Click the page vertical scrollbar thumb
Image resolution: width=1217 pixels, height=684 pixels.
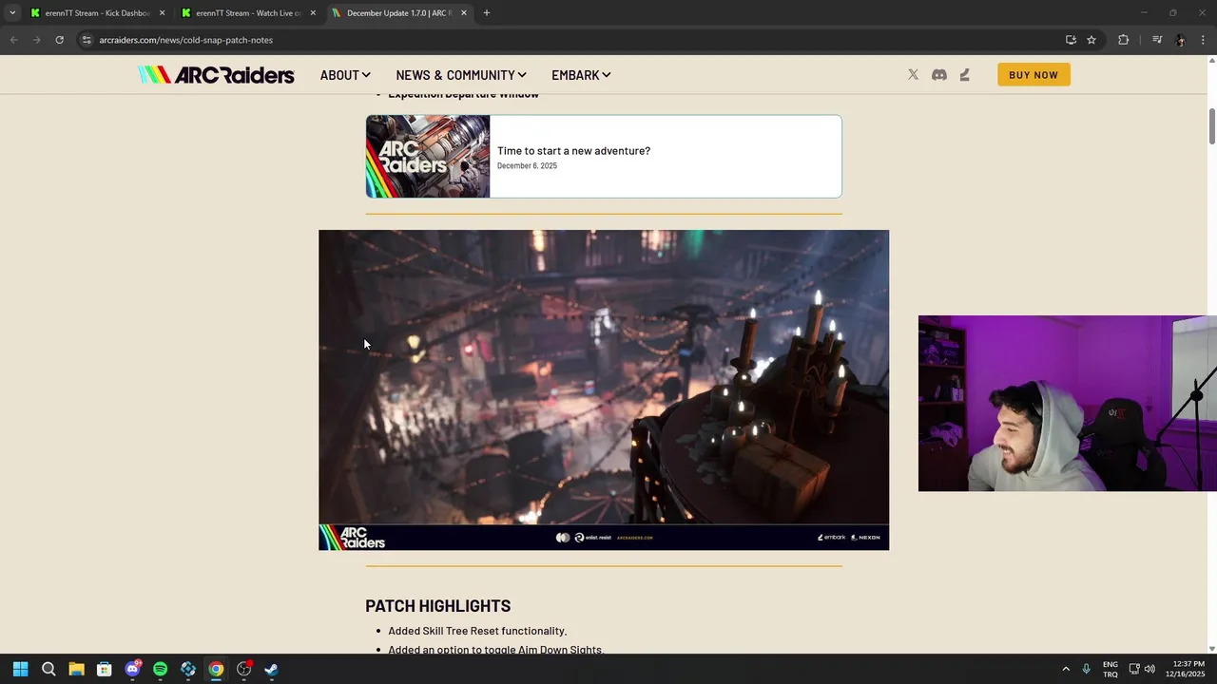[x=1211, y=126]
